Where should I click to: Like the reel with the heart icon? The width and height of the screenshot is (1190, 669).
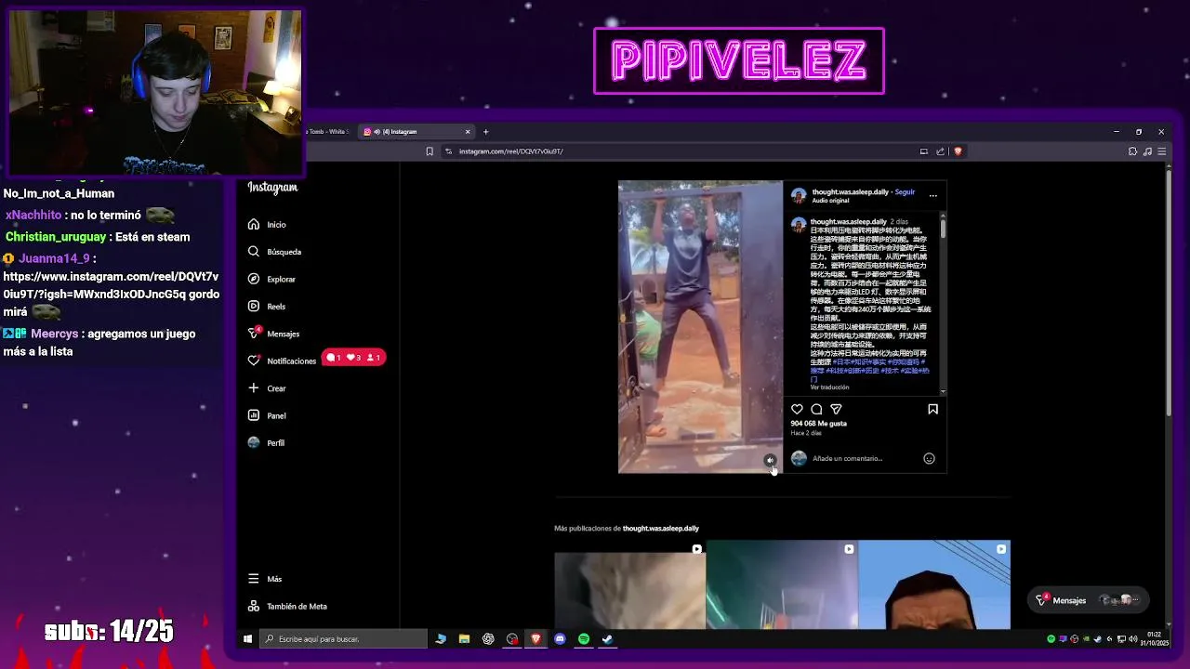pyautogui.click(x=797, y=409)
